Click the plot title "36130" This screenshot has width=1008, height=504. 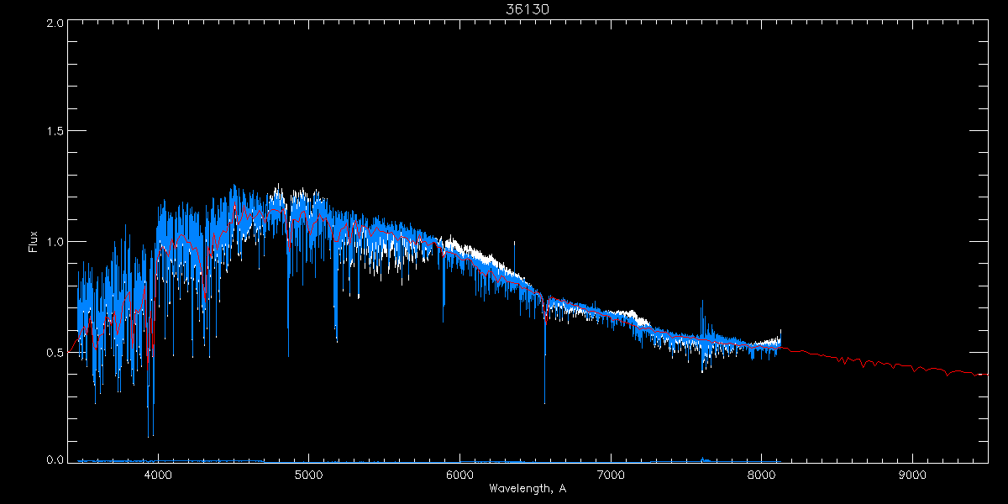click(527, 8)
